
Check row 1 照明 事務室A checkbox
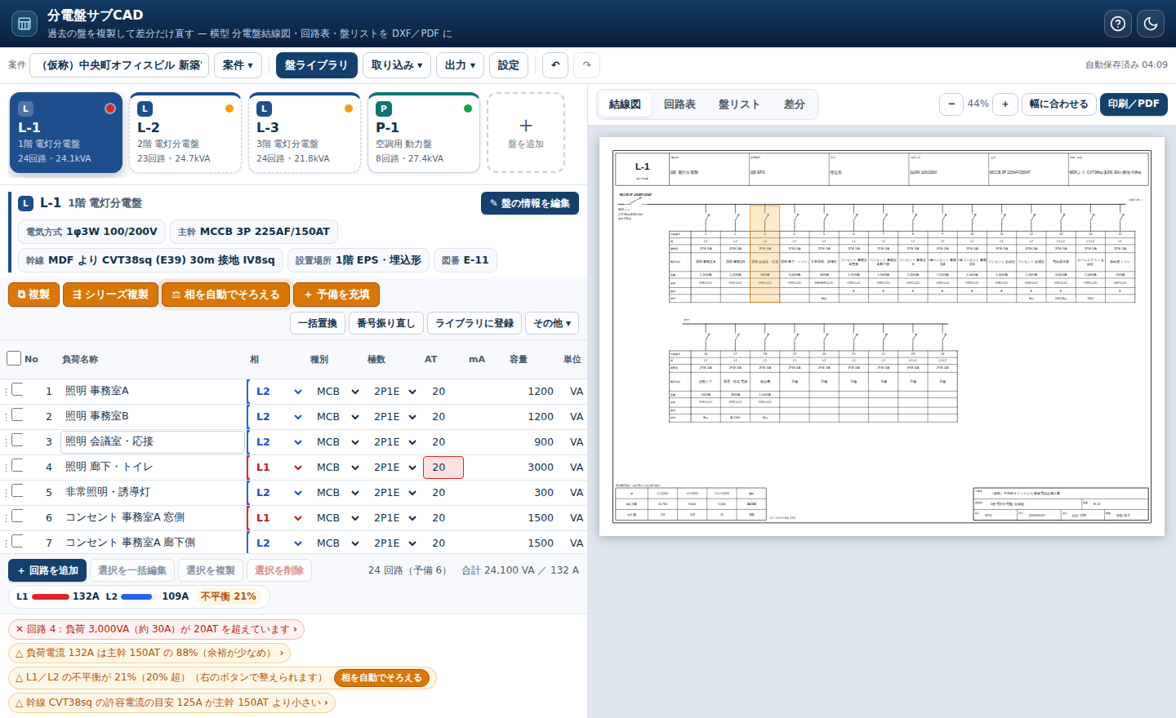(x=17, y=390)
